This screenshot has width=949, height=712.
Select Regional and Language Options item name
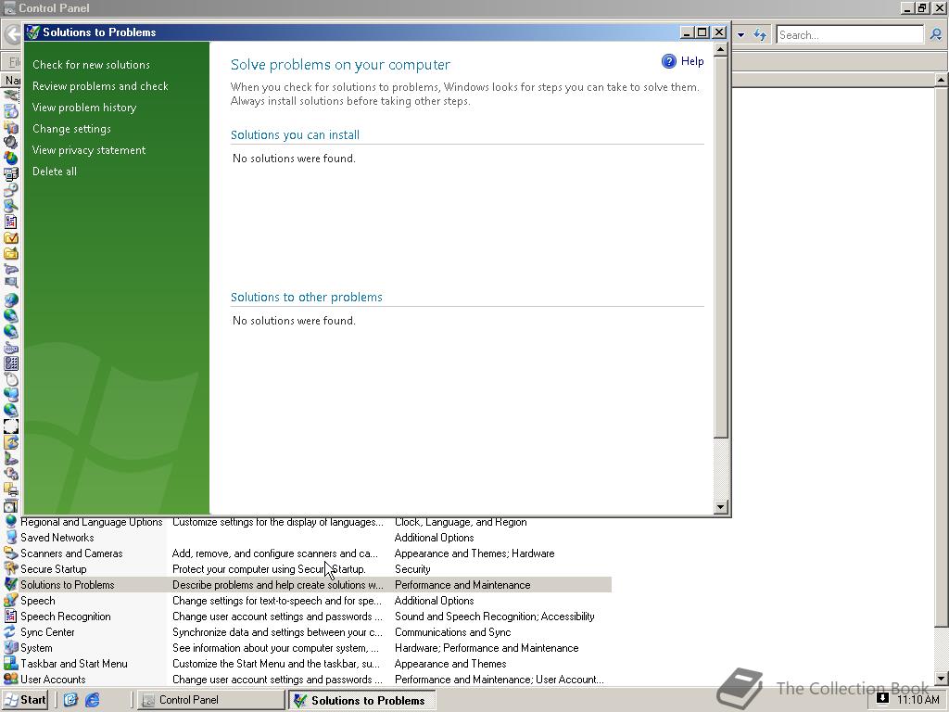point(92,521)
